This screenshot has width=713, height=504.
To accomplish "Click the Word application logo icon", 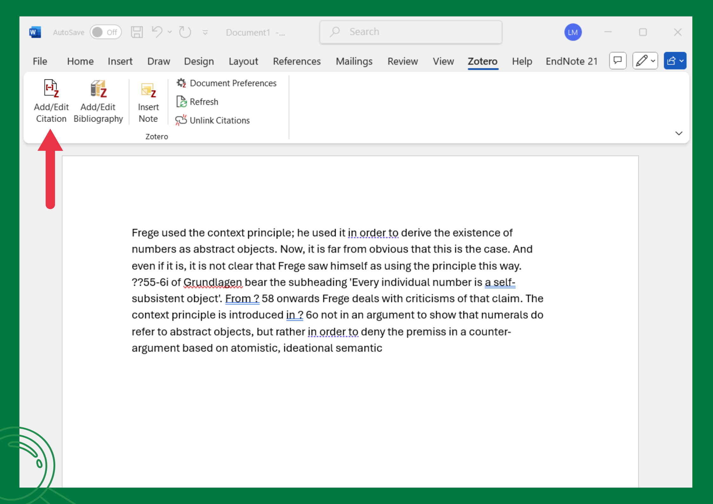I will (35, 32).
